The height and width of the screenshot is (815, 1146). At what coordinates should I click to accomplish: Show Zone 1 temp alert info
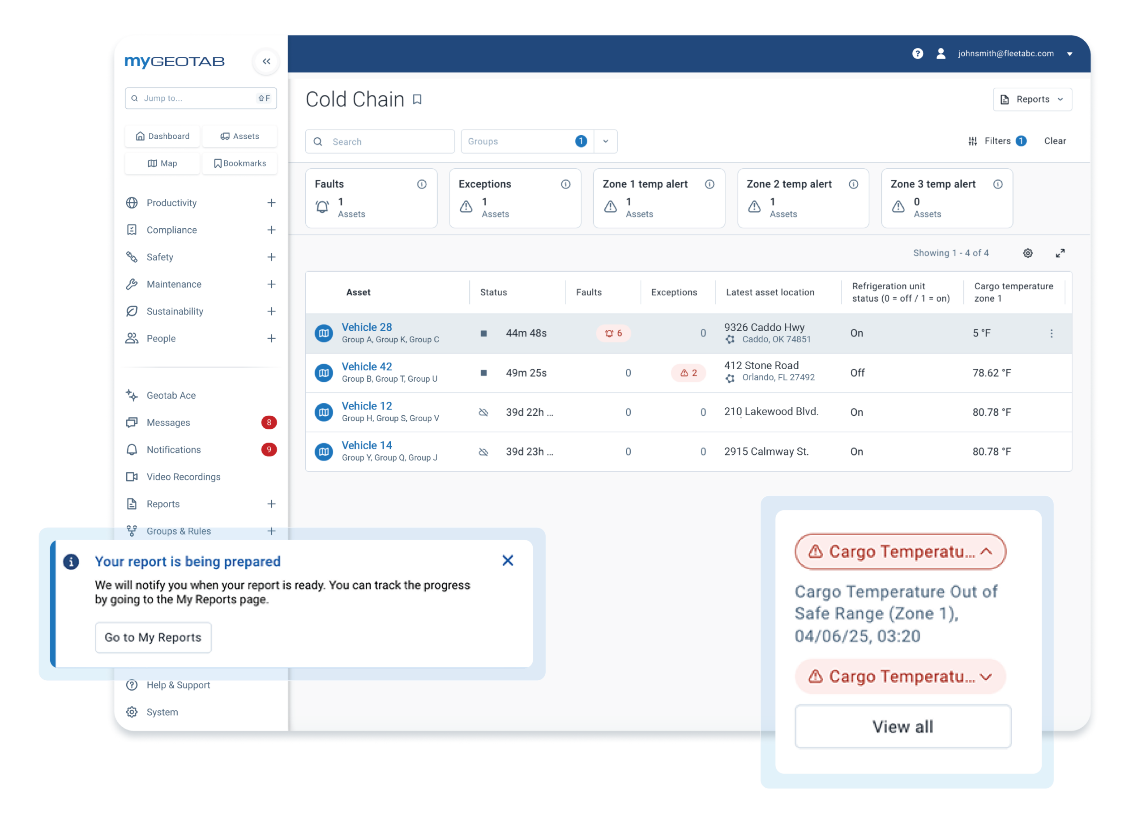[709, 184]
